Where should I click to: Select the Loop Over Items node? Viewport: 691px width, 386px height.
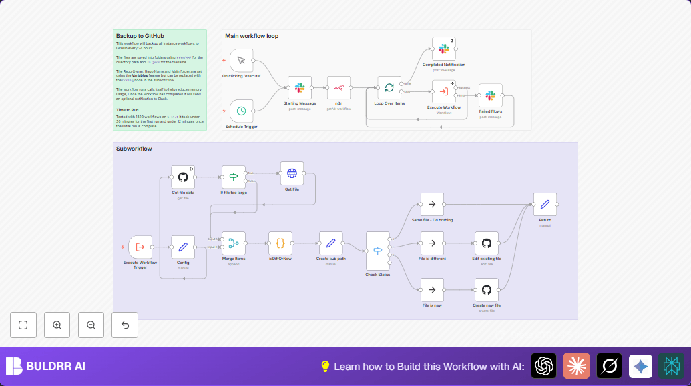pyautogui.click(x=389, y=87)
